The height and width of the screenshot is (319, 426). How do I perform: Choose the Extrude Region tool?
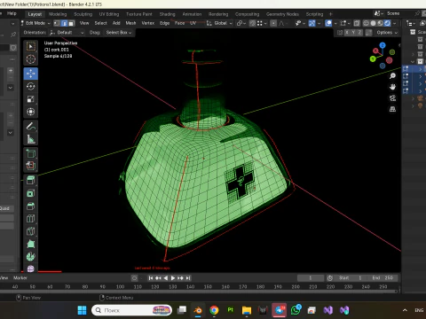[31, 180]
